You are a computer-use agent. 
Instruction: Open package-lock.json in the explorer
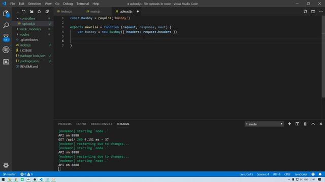pyautogui.click(x=32, y=56)
